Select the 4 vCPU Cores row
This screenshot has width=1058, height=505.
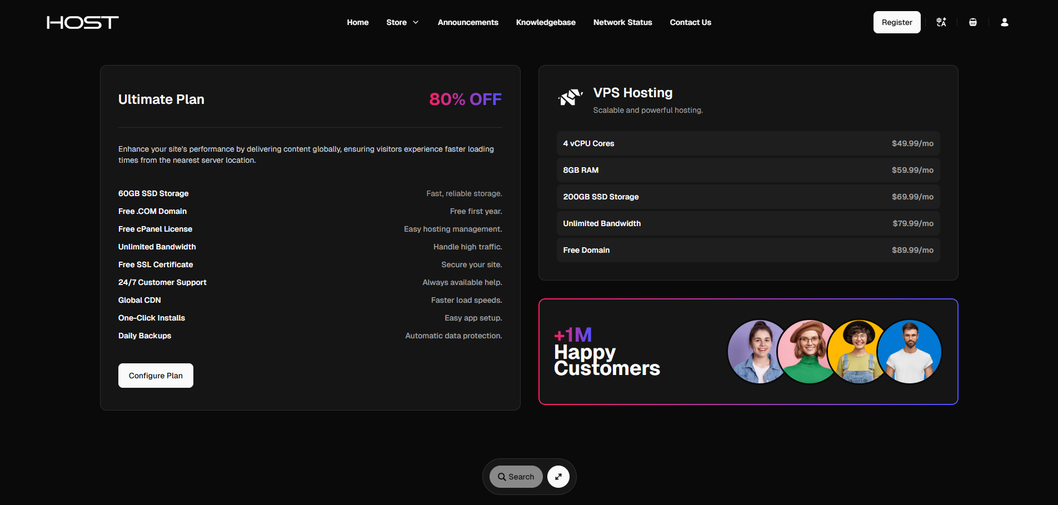point(748,143)
